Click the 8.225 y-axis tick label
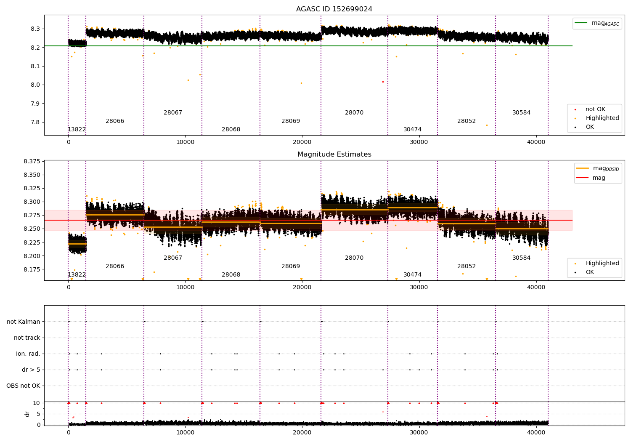The width and height of the screenshot is (631, 442). click(x=32, y=242)
